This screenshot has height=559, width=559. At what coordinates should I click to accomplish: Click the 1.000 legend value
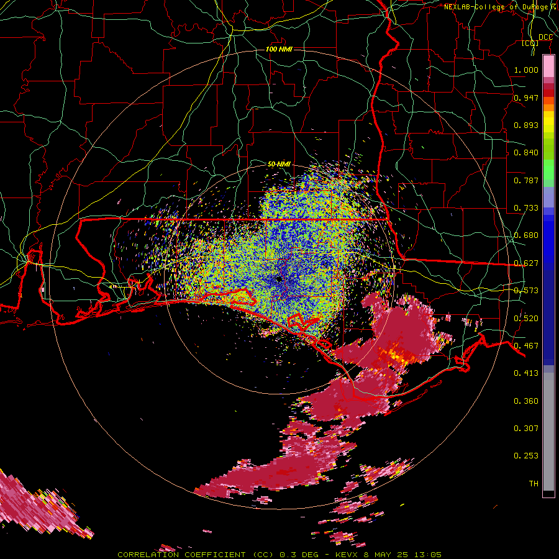tap(526, 70)
